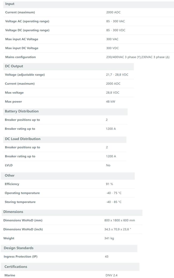Click the Battery Distribution section header

tap(22, 111)
